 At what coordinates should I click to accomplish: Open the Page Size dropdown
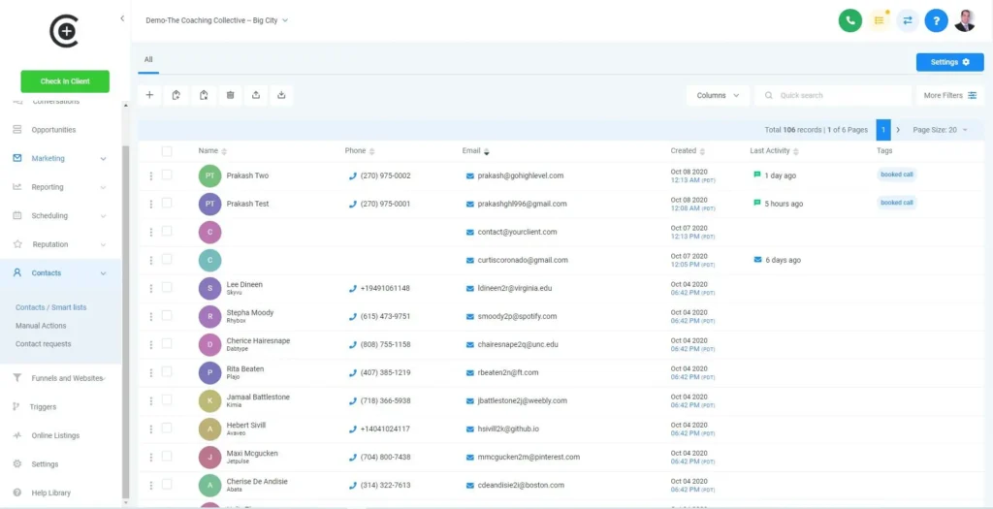[940, 130]
